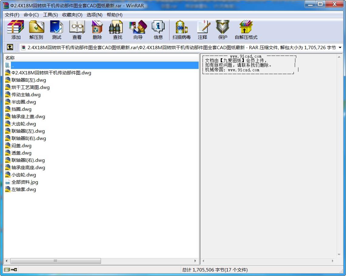The height and width of the screenshot is (276, 346).
Task: Click the 添加 (Add) toolbar icon
Action: pyautogui.click(x=16, y=30)
